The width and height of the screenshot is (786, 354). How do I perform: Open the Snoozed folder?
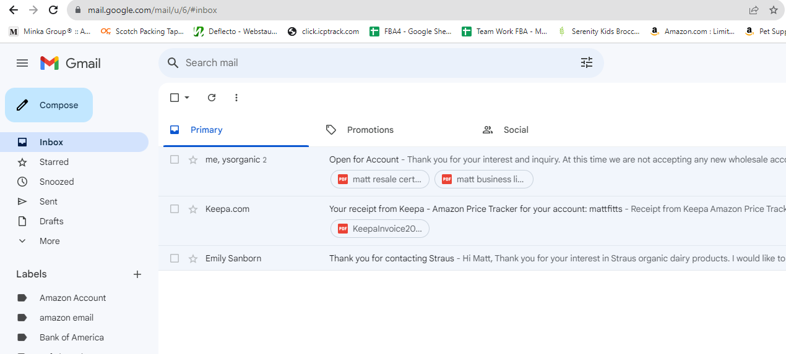tap(74, 182)
